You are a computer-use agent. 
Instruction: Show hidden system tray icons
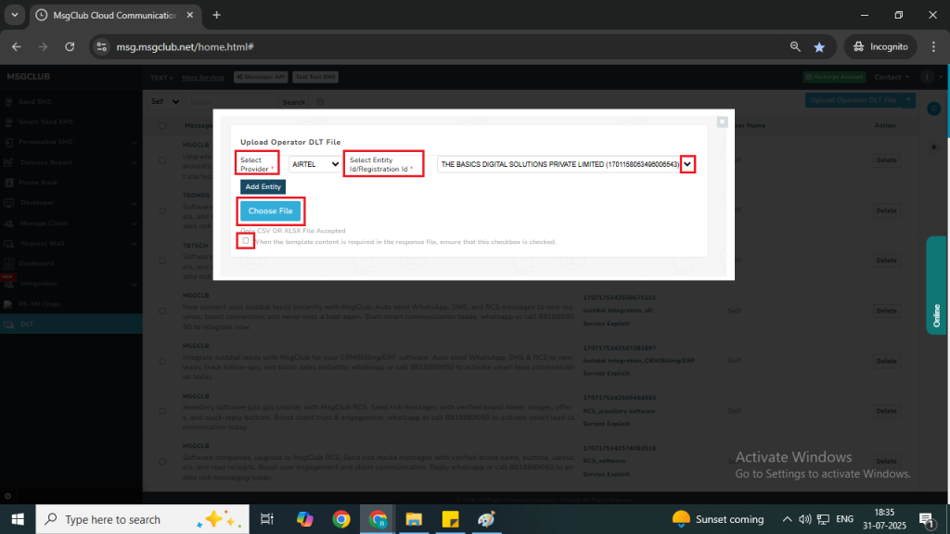(x=787, y=519)
